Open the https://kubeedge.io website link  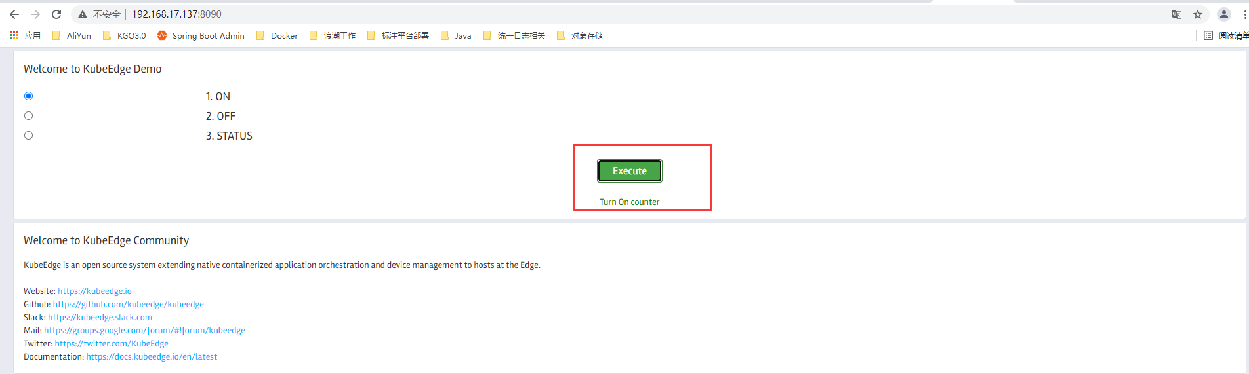[94, 291]
